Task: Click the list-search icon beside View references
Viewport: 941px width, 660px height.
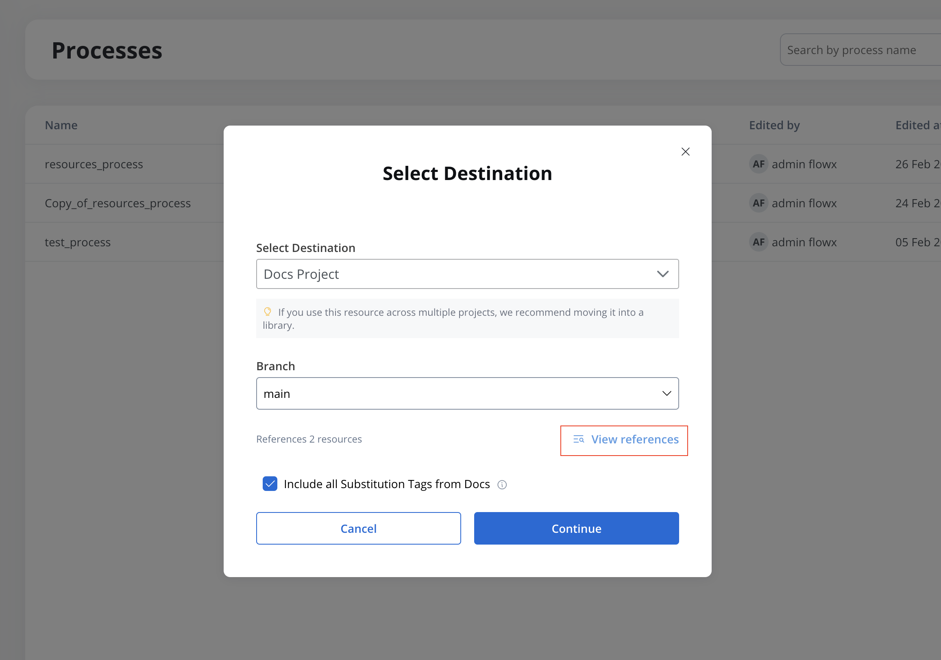Action: tap(578, 440)
